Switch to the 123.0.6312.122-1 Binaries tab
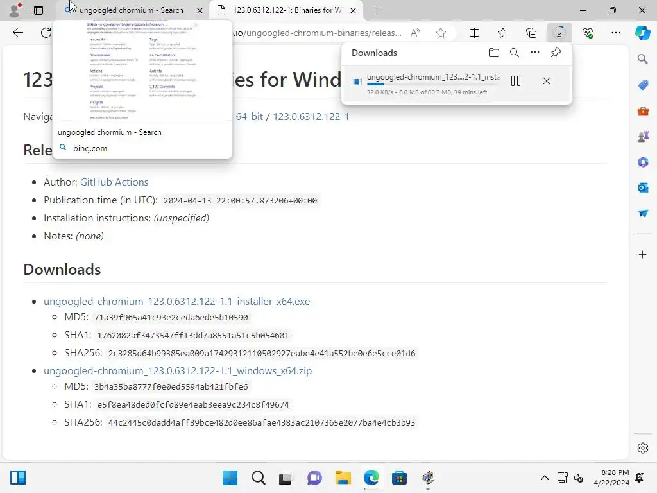Viewport: 657px width, 493px height. [x=287, y=10]
